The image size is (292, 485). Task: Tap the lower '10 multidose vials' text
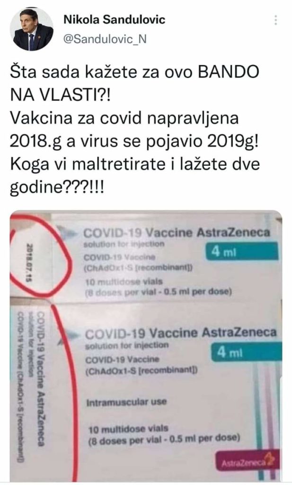click(129, 429)
